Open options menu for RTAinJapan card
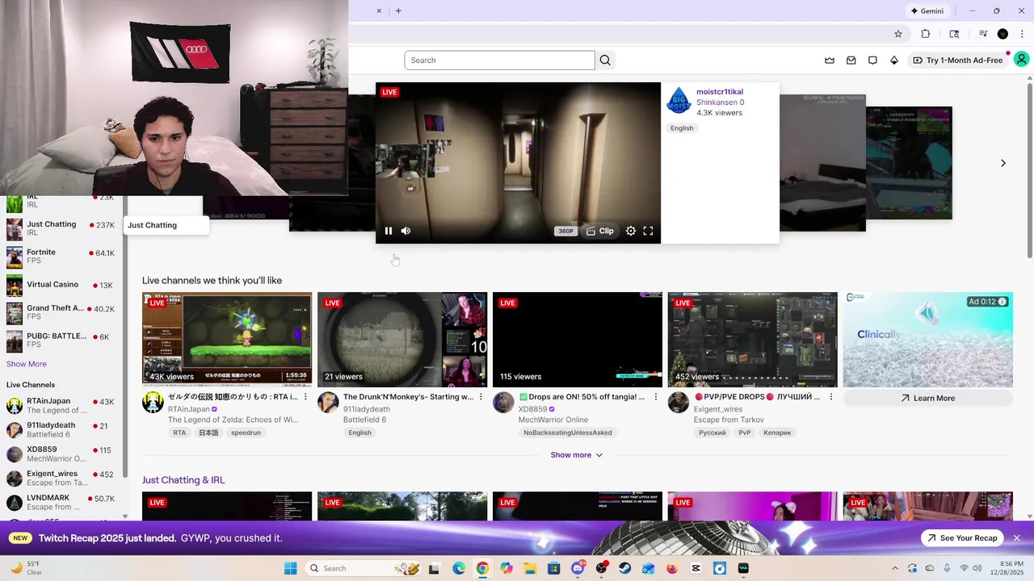1034x581 pixels. (305, 397)
